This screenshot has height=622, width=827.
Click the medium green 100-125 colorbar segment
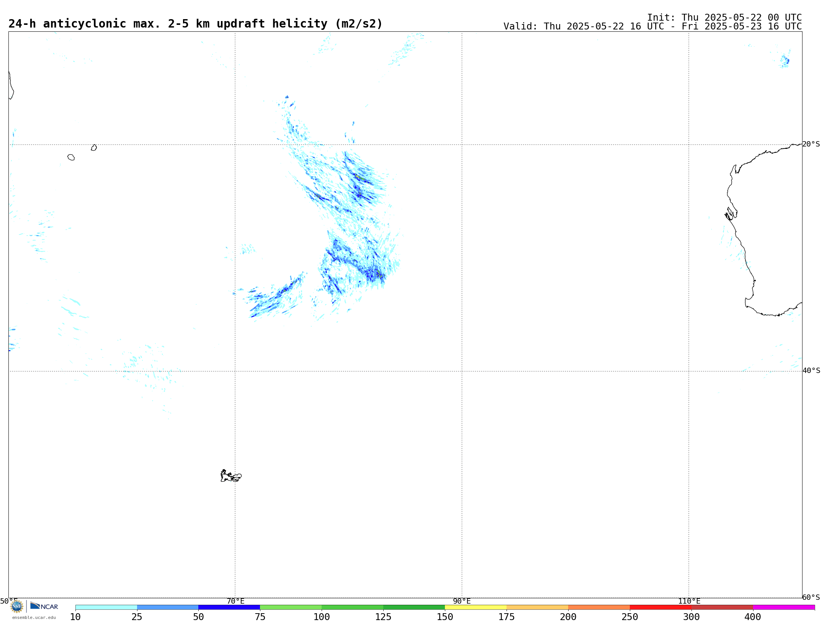353,607
